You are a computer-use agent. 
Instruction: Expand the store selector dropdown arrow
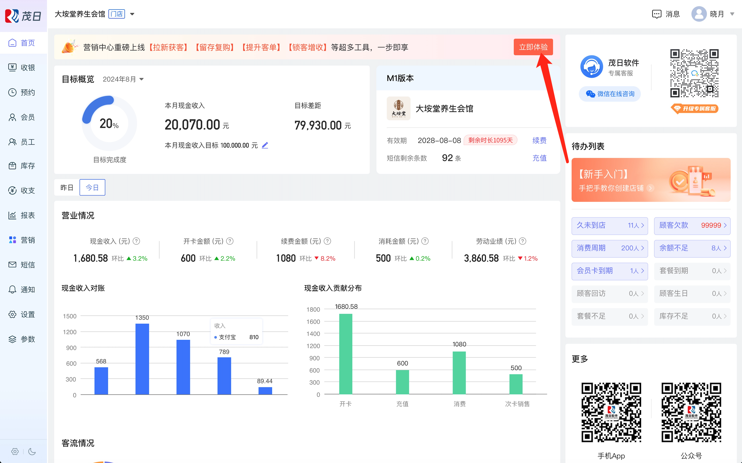coord(132,14)
